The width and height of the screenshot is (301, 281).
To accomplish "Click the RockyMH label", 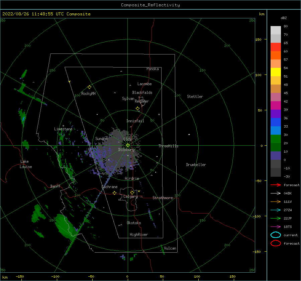I will coord(88,94).
